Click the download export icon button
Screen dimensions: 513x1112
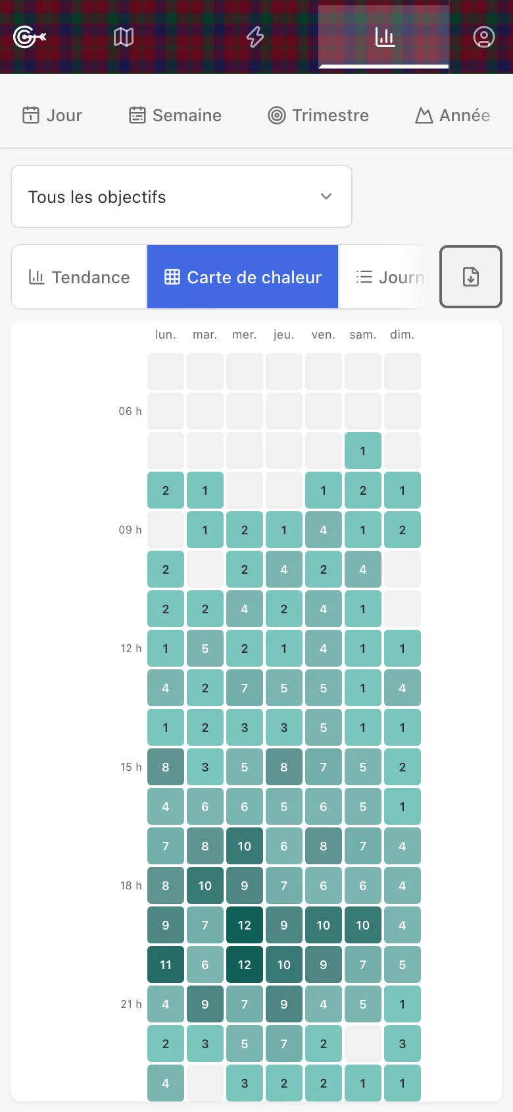point(471,277)
